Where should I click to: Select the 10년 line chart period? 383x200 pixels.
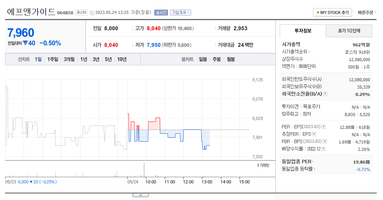click(122, 59)
